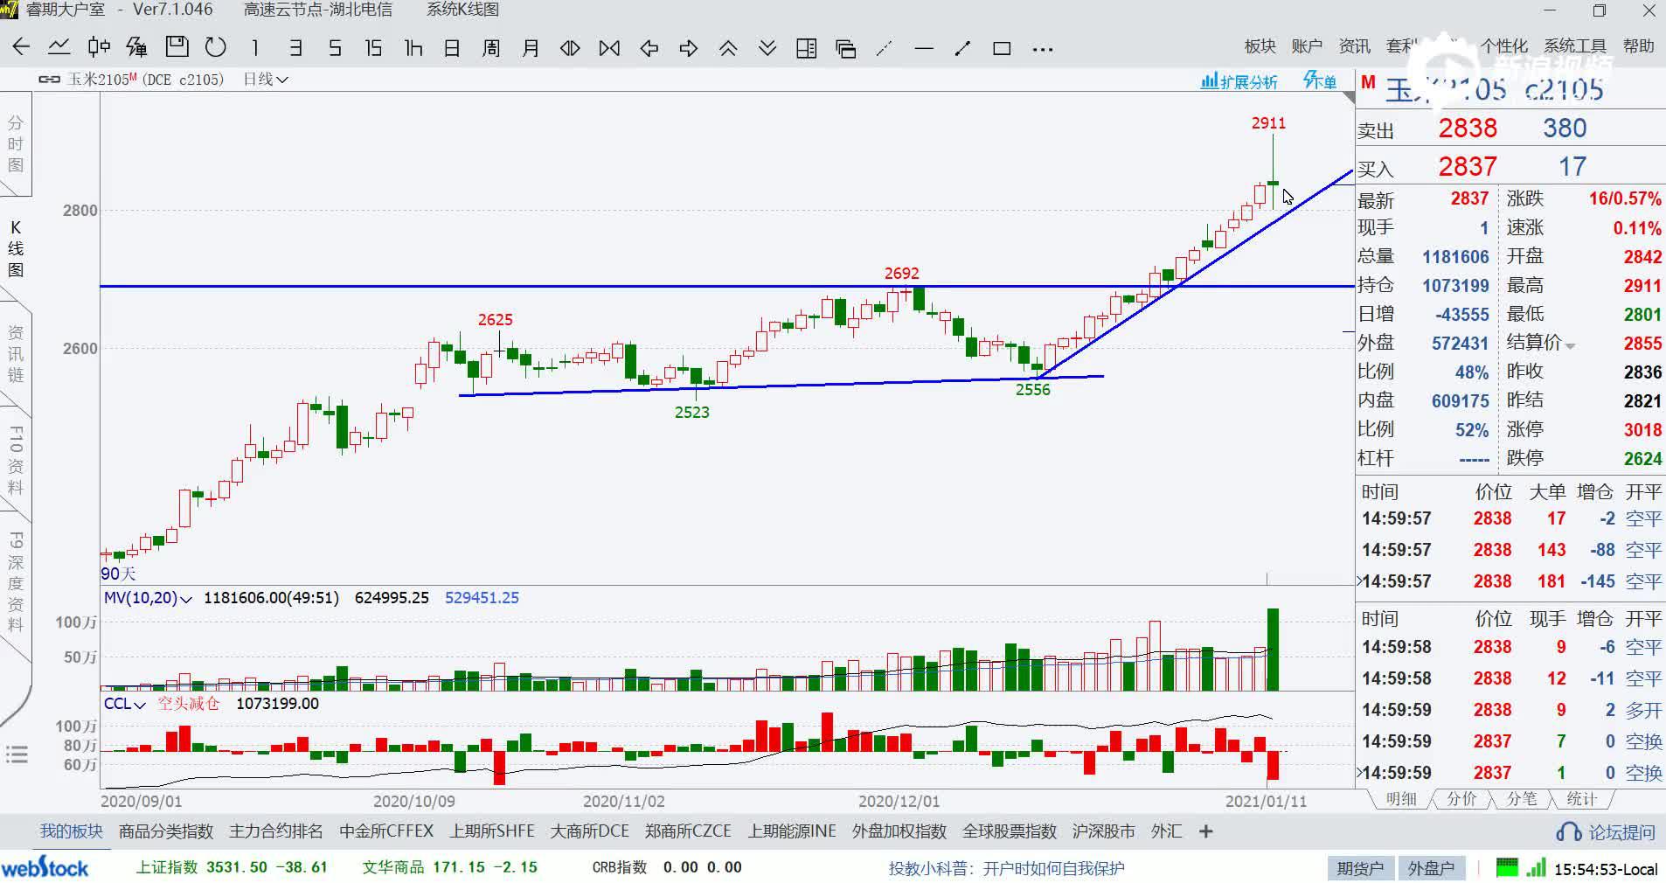Screen dimensions: 1666x883
Task: Click the 论坛提问 headset link
Action: point(1607,832)
